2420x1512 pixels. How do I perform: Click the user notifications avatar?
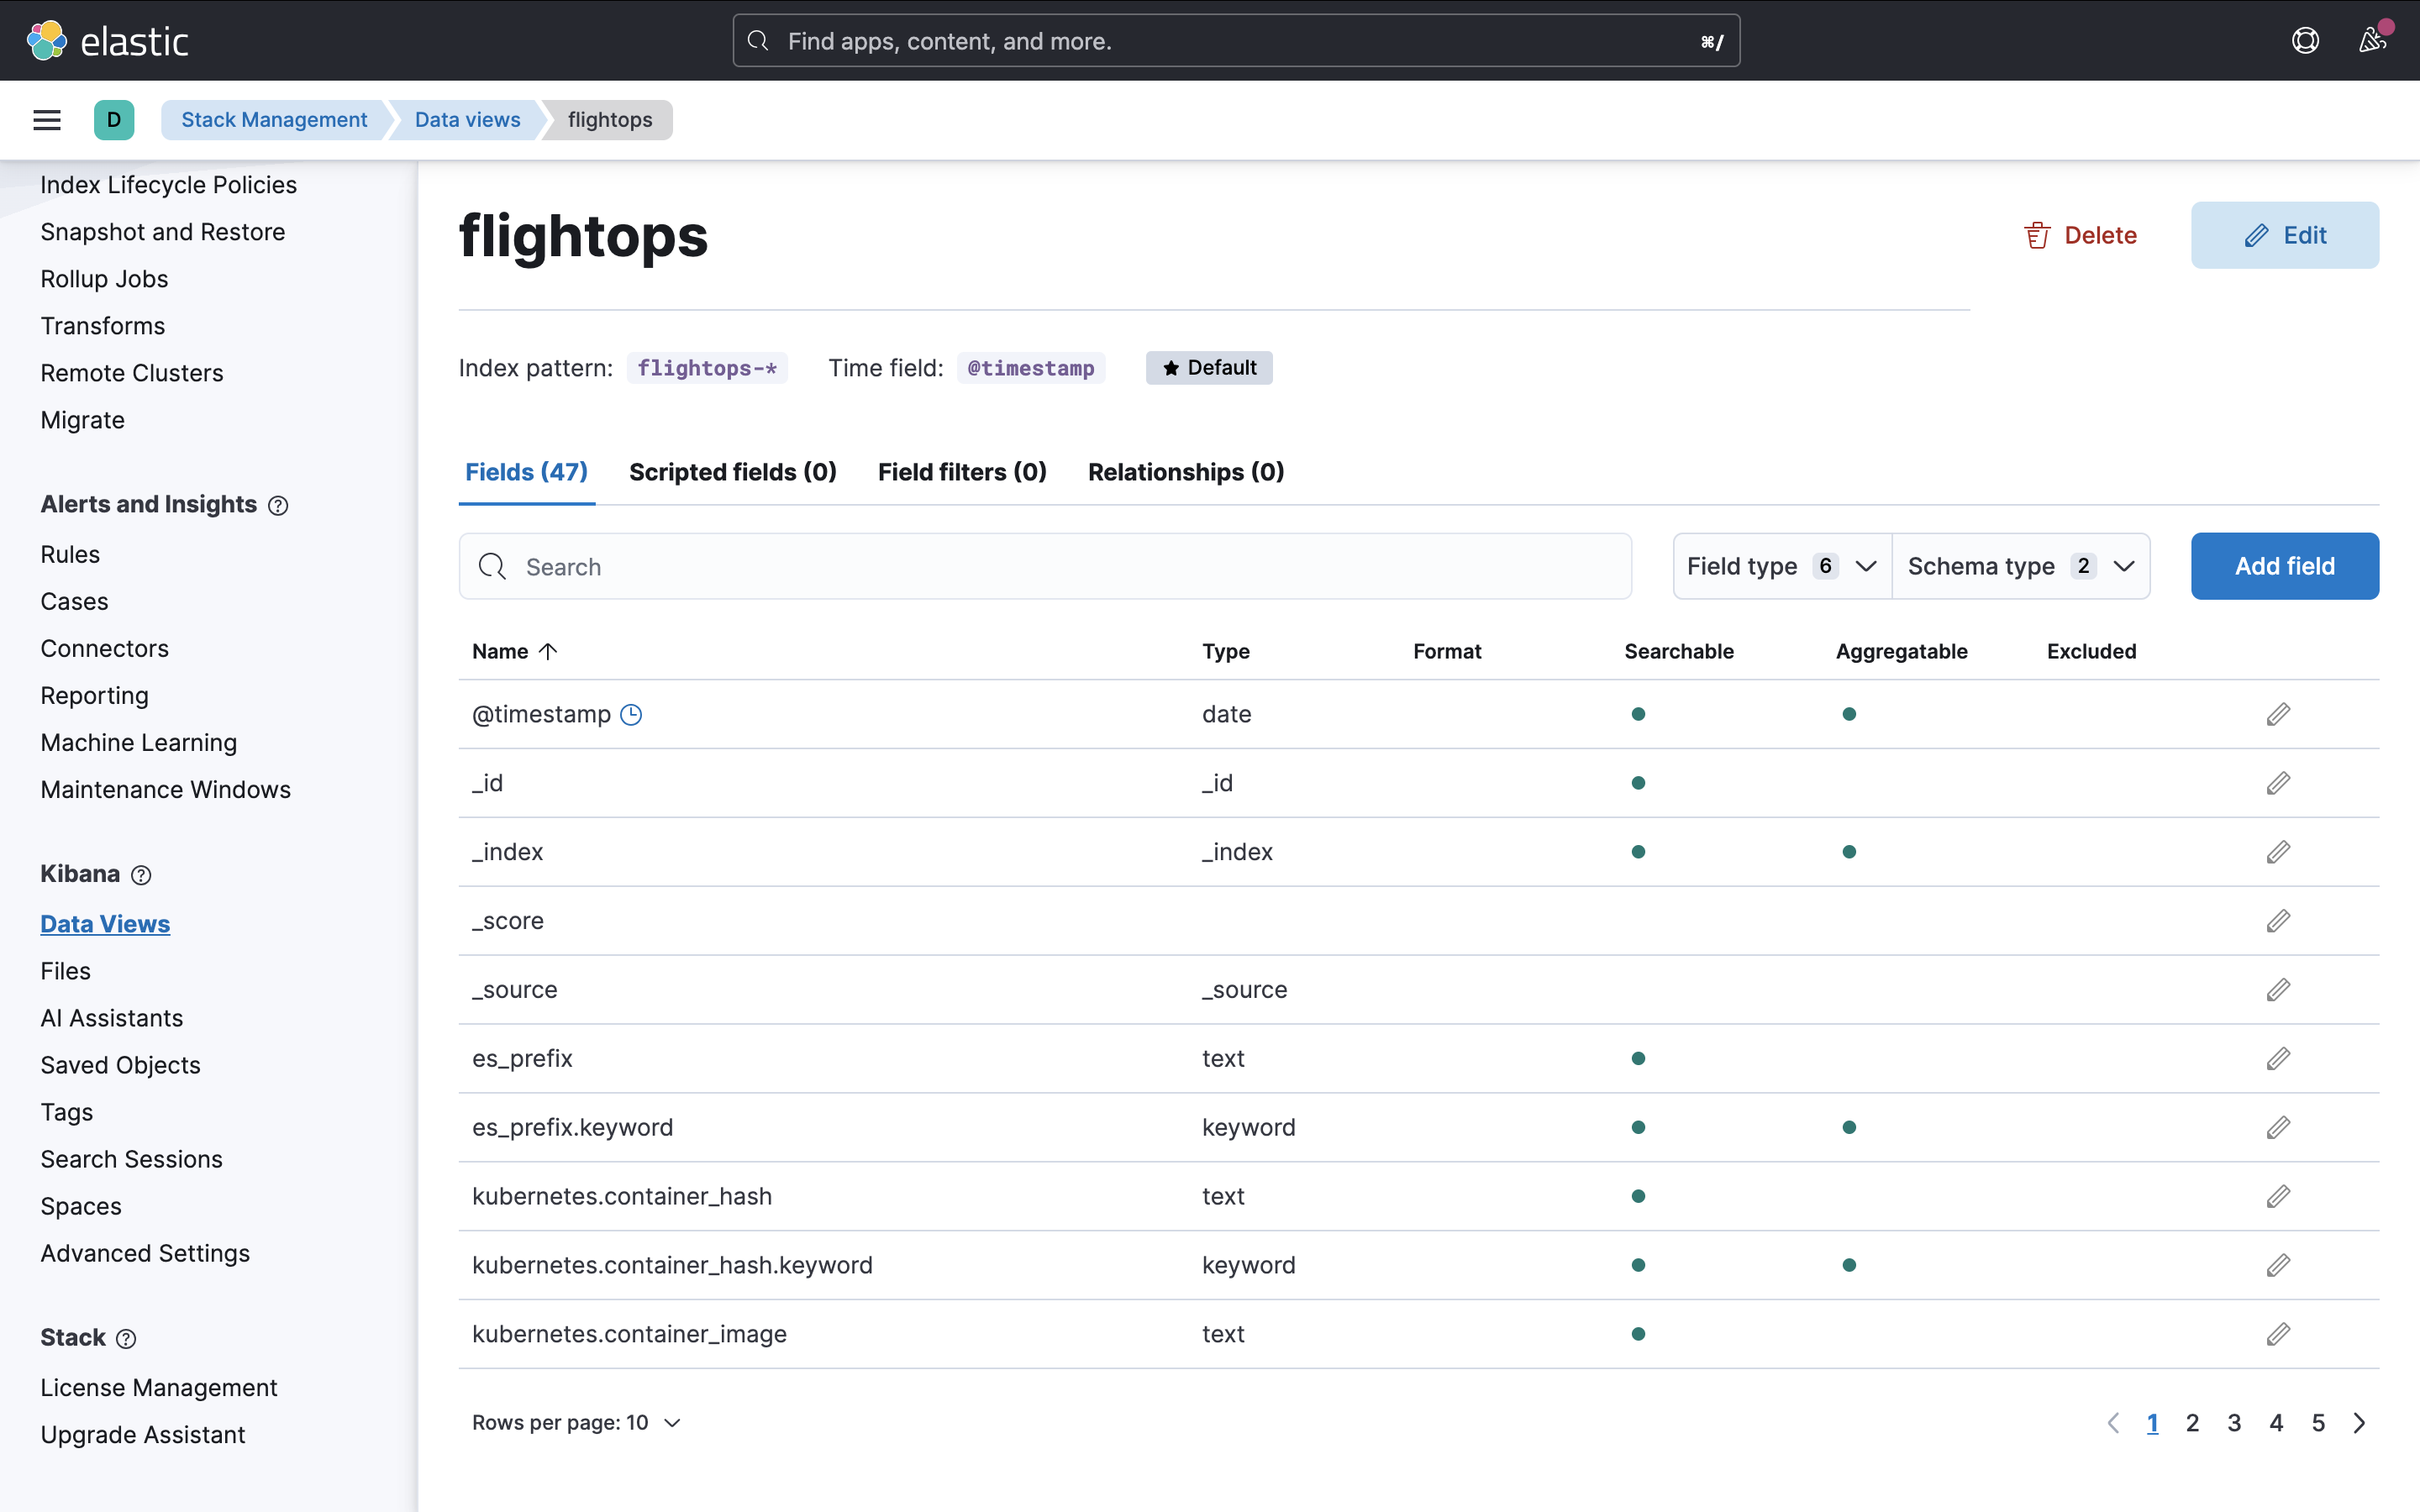(x=2374, y=40)
